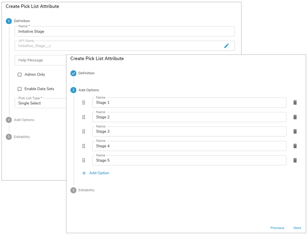Viewport: 308px width, 235px height.
Task: Click the drag handle beside Stage 4
Action: pyautogui.click(x=84, y=146)
